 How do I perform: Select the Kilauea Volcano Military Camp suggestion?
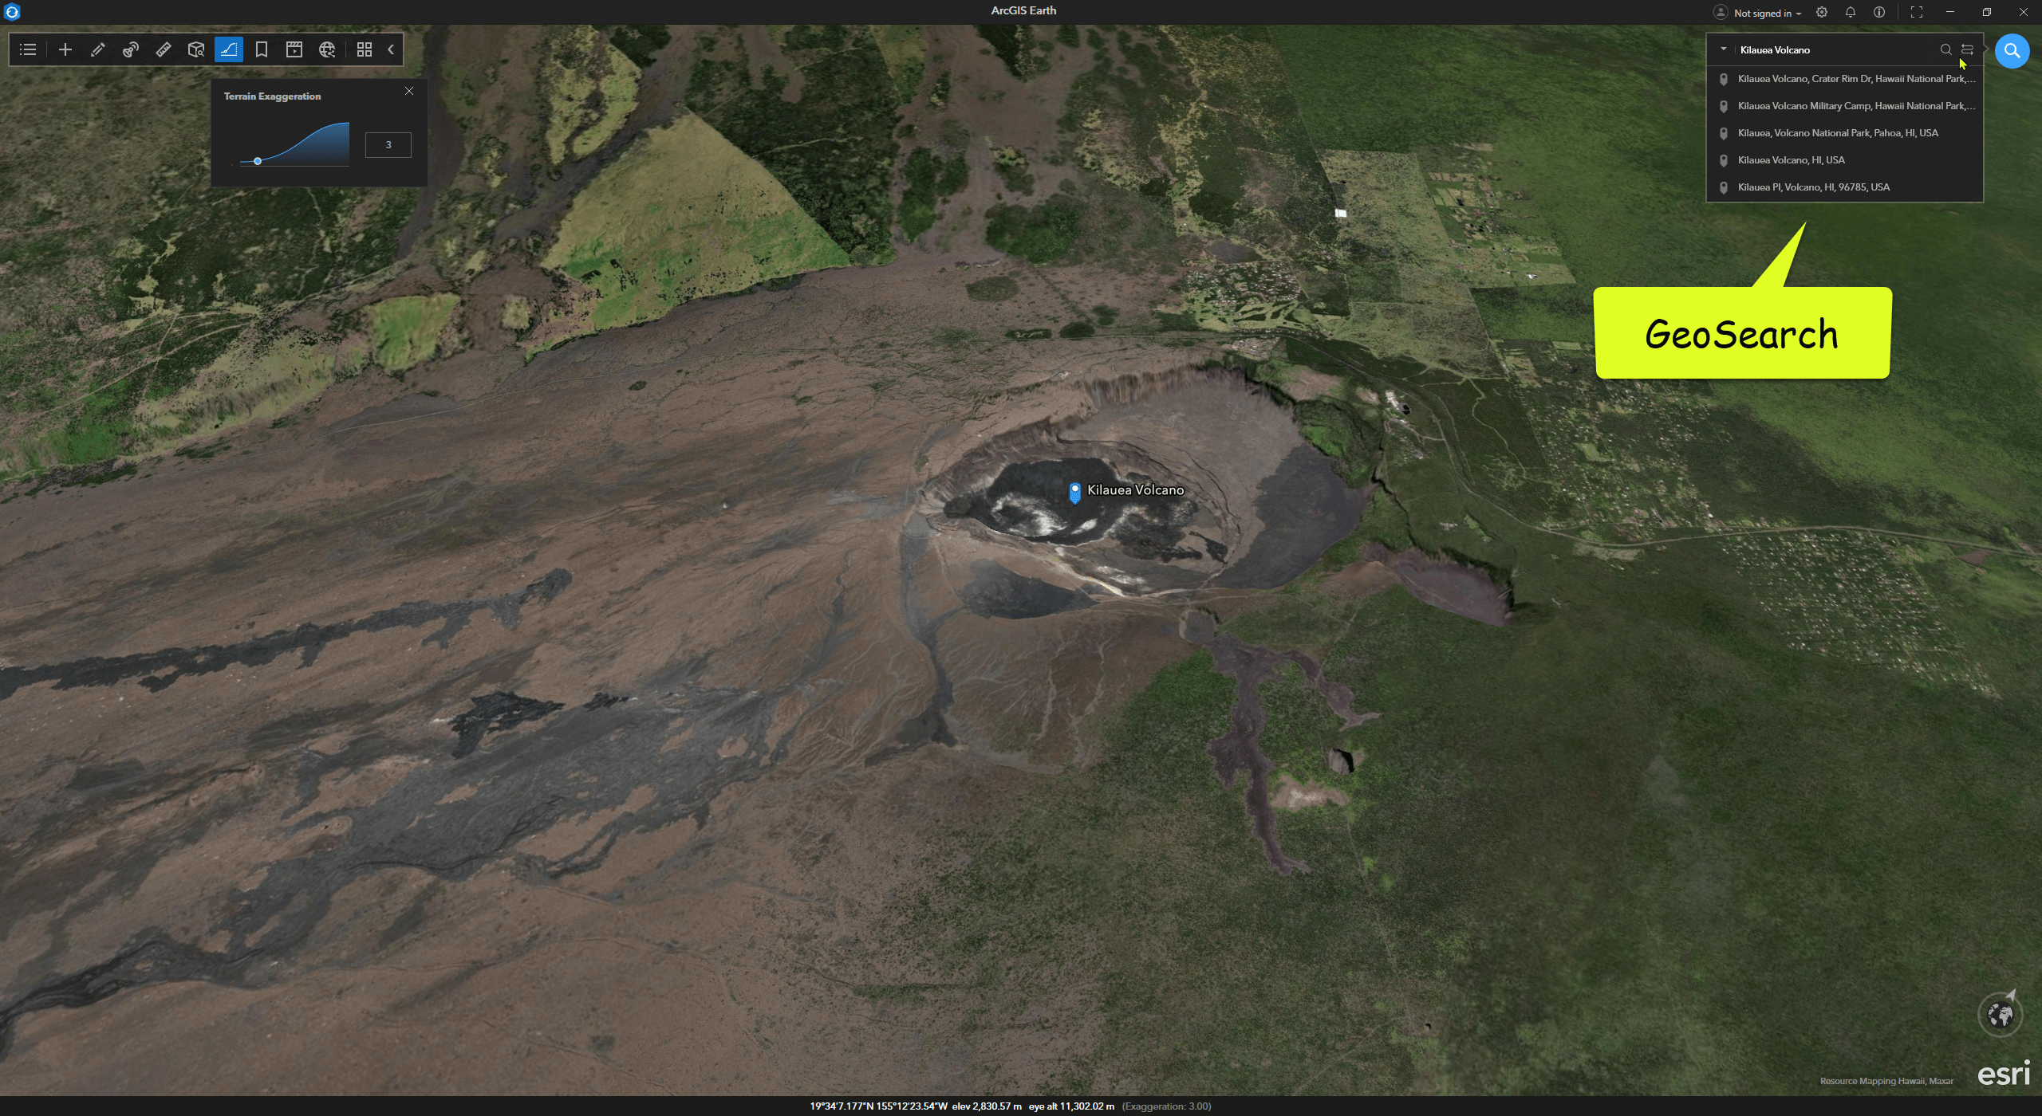click(x=1855, y=106)
